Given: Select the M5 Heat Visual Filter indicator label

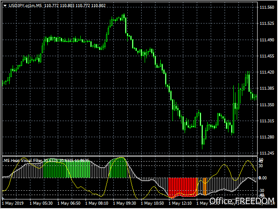Looking at the screenshot, I should coord(23,161).
